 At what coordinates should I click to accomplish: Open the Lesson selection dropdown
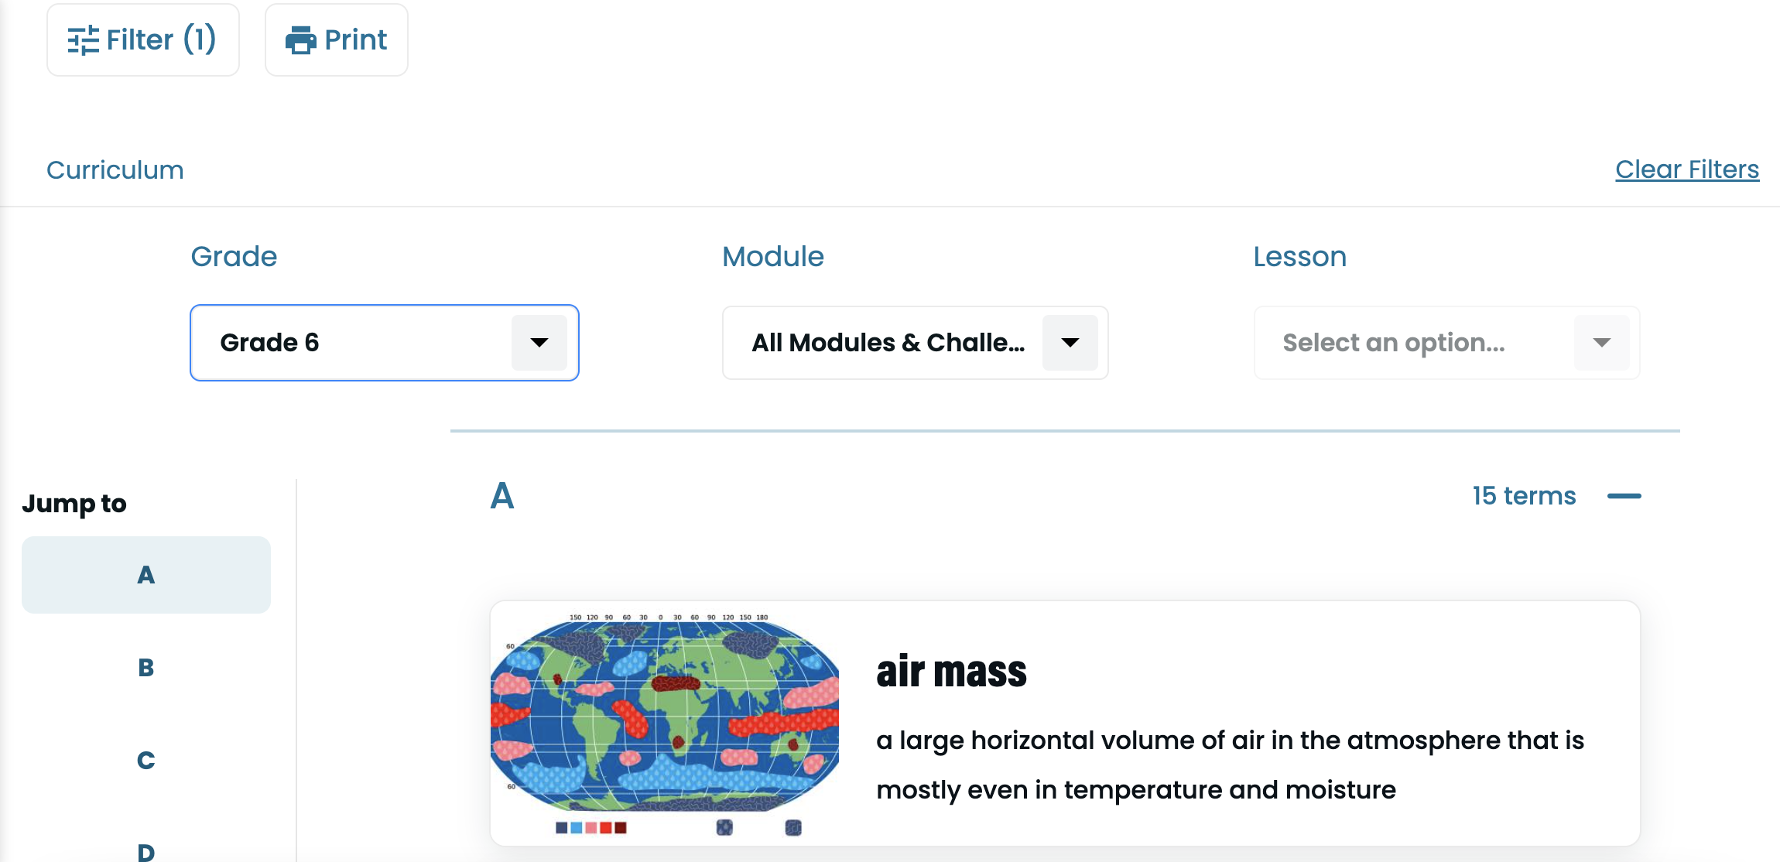(x=1446, y=343)
